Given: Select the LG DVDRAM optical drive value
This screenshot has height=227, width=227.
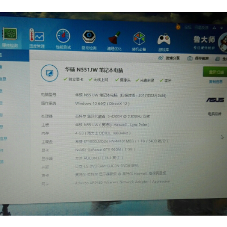Looking at the screenshot, I should [107, 166].
